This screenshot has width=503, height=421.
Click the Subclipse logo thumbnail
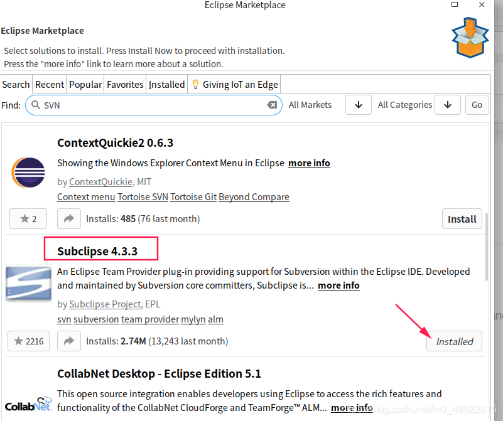(x=28, y=284)
